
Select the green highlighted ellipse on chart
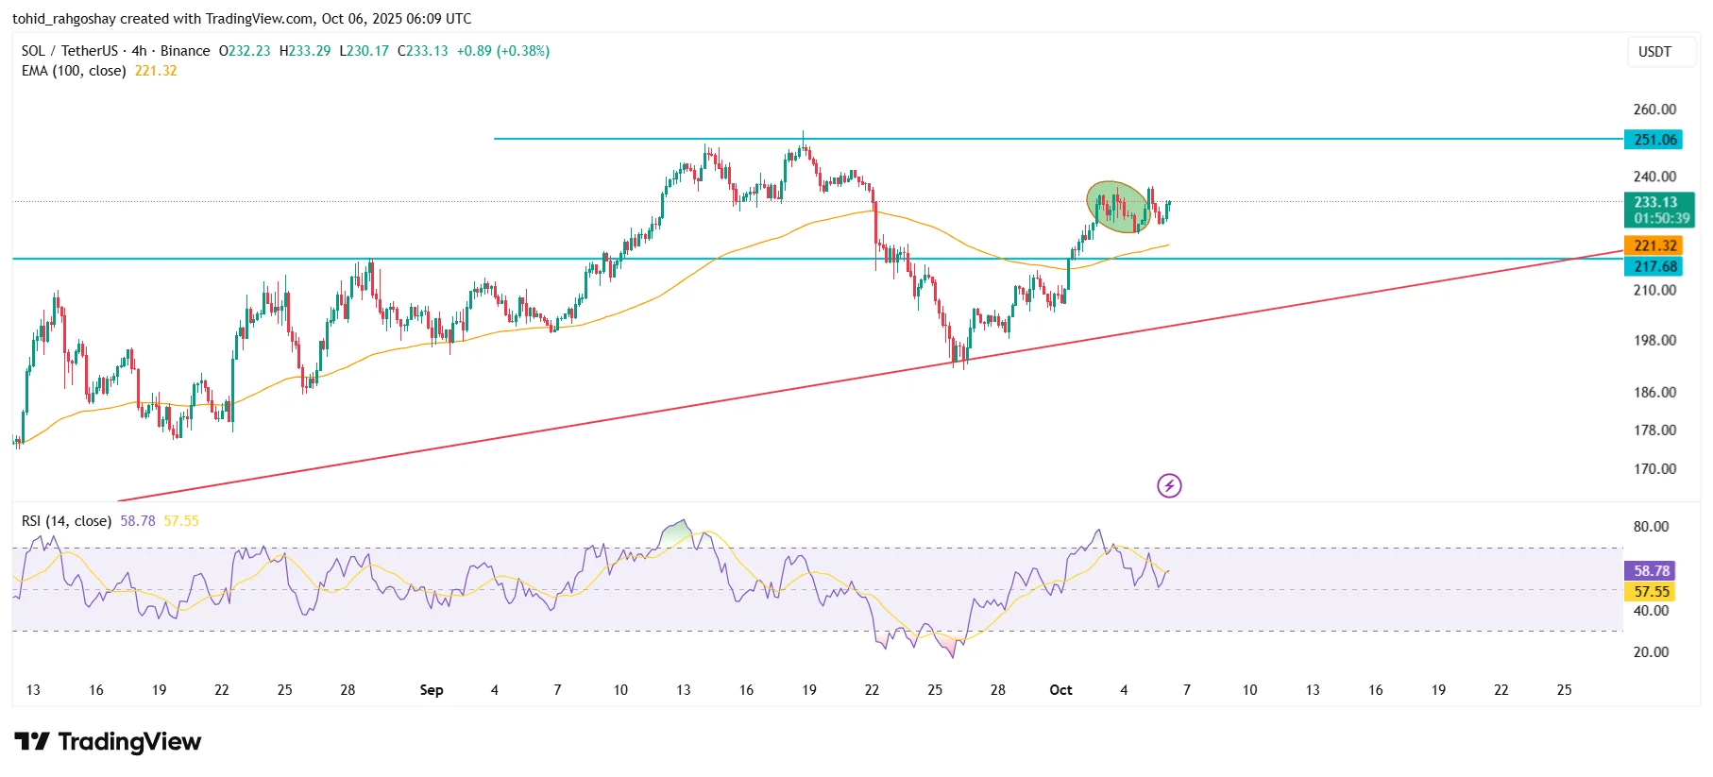(x=1117, y=207)
